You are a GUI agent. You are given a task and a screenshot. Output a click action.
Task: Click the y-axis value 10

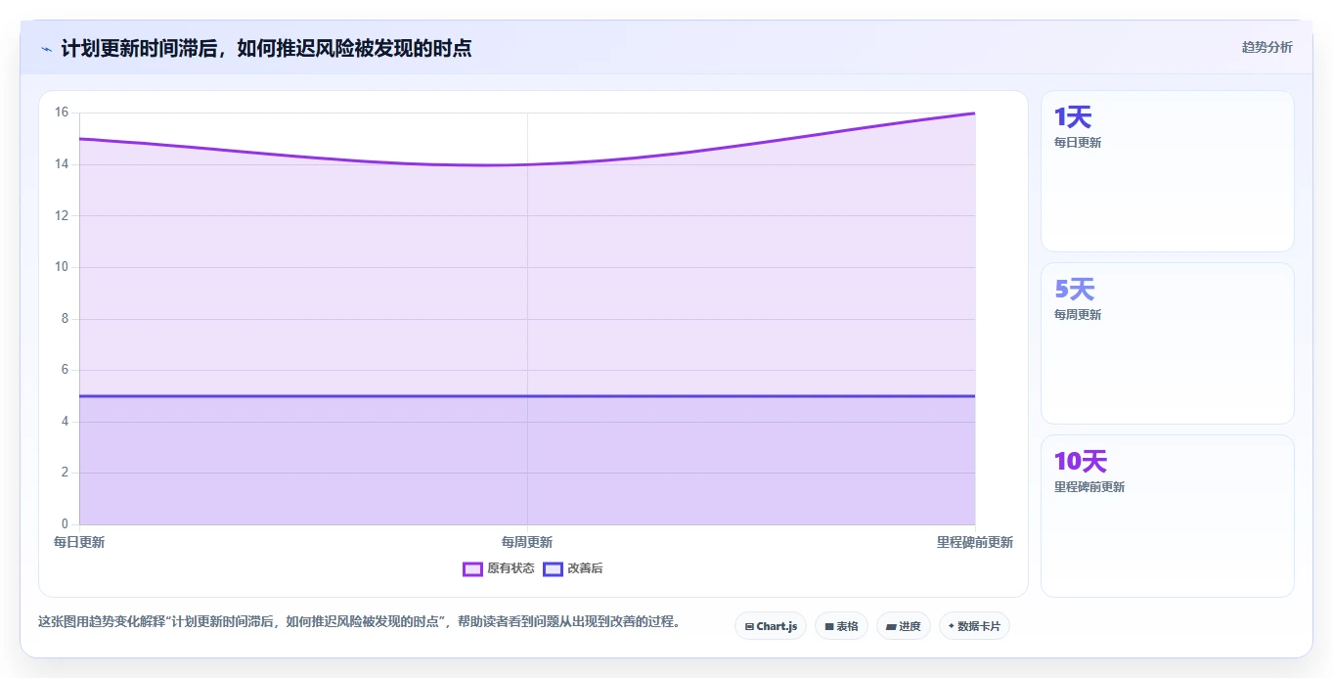click(x=61, y=267)
